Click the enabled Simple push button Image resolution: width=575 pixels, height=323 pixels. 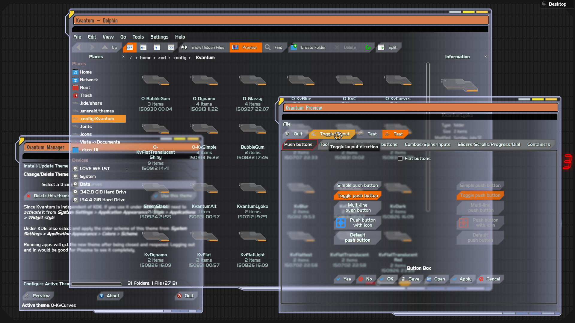click(357, 185)
